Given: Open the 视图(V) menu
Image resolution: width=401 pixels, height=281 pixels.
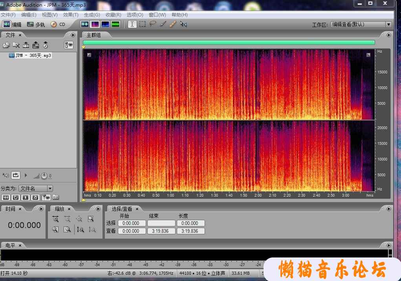Looking at the screenshot, I should (x=49, y=15).
